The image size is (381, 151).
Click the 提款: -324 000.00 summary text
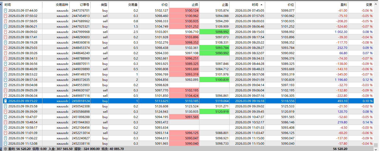[87, 149]
